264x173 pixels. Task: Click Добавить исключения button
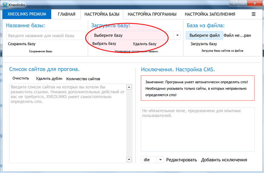pyautogui.click(x=224, y=160)
